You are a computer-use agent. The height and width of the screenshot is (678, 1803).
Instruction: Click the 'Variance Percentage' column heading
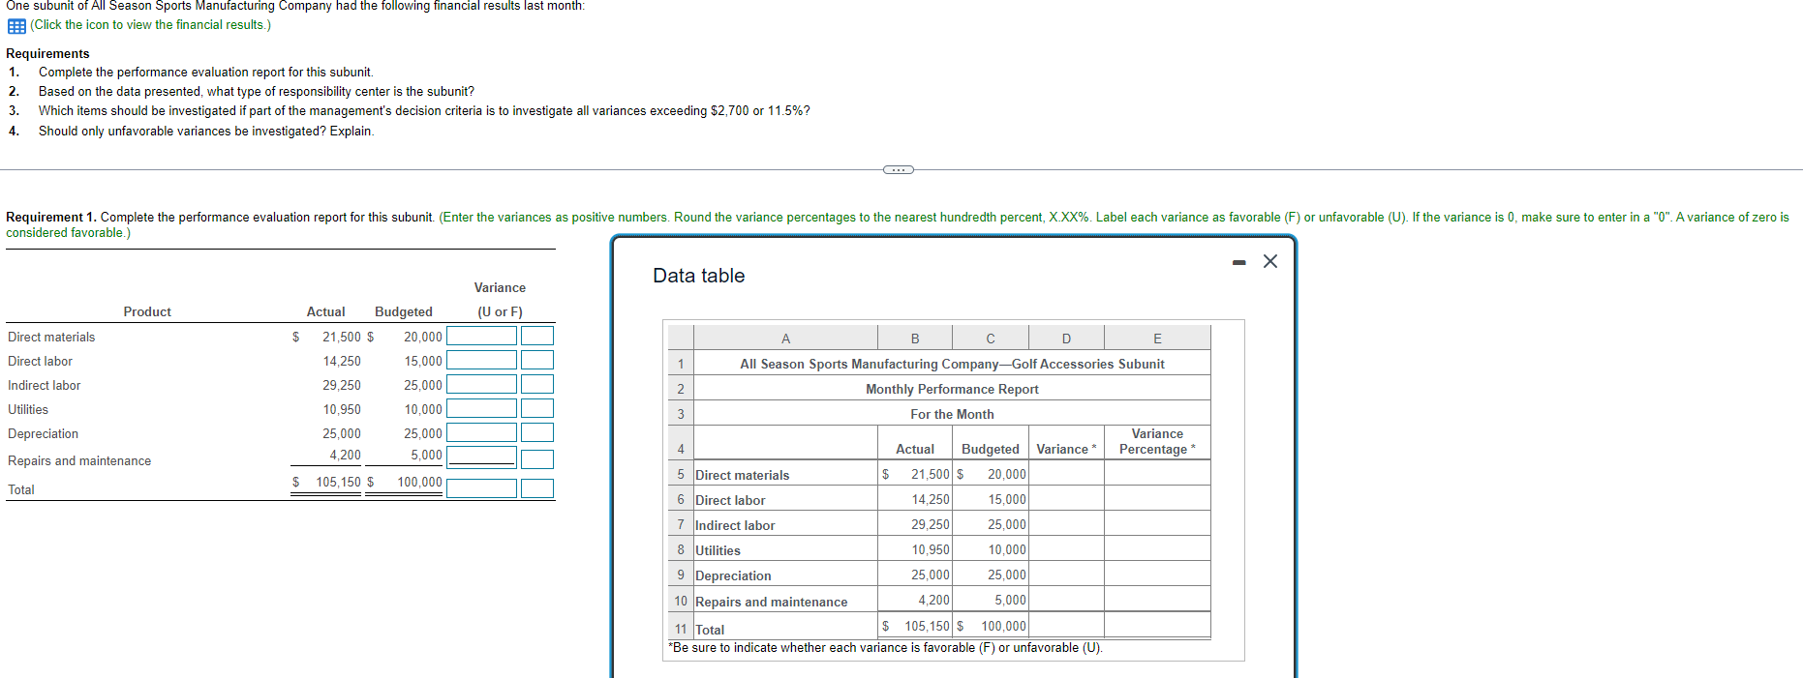[x=1157, y=441]
